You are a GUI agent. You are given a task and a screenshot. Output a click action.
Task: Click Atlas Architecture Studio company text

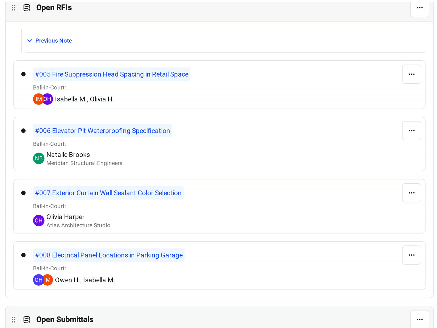(x=78, y=225)
